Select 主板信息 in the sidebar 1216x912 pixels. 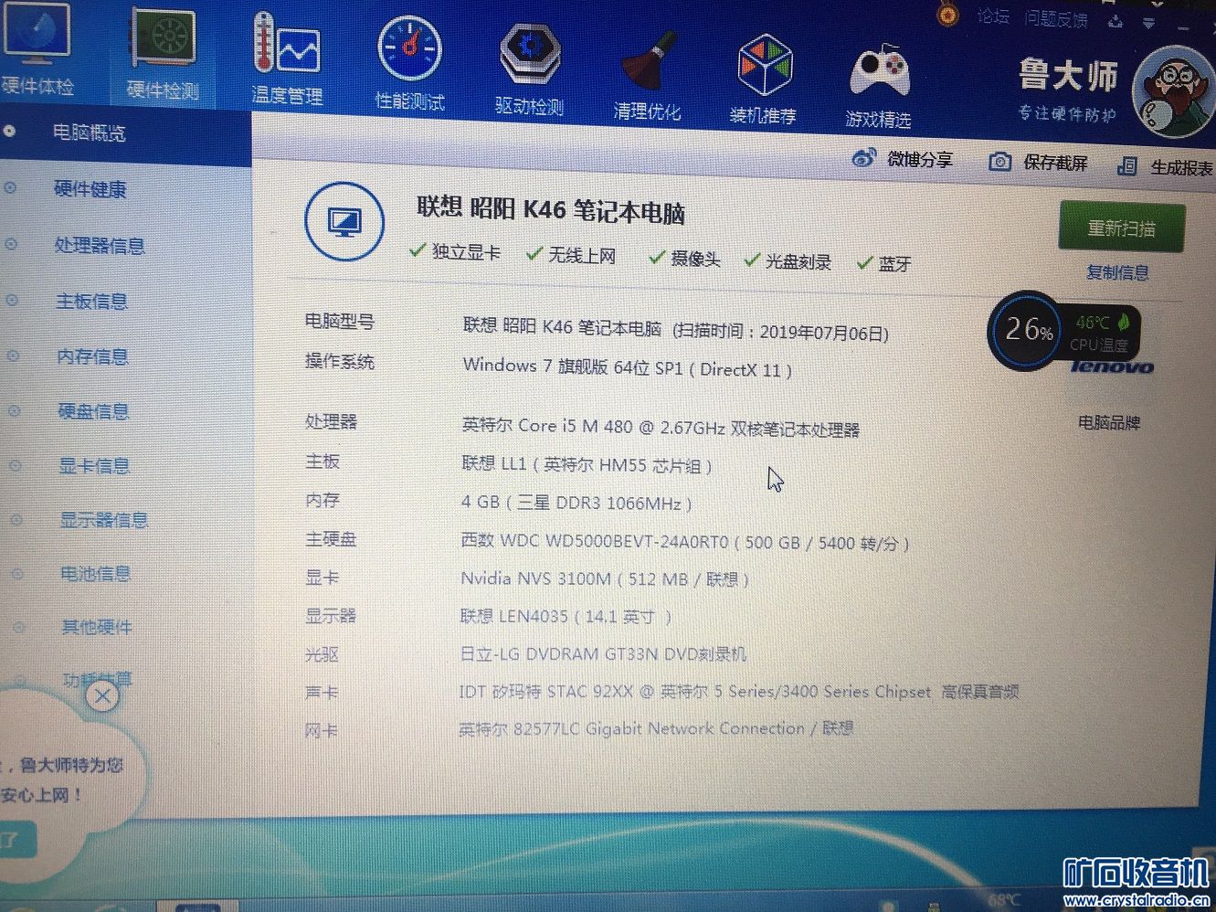click(x=91, y=301)
